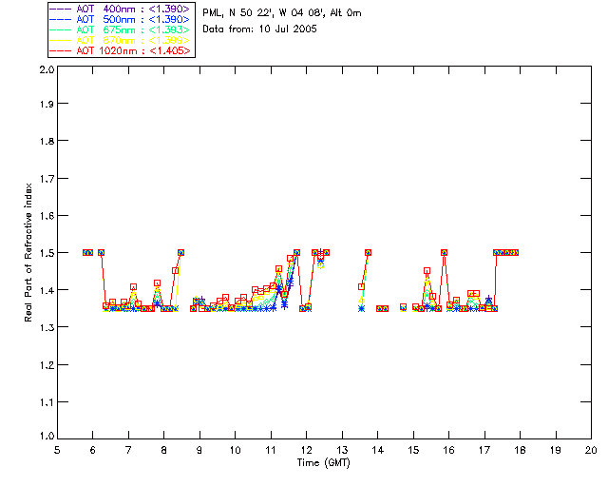Image resolution: width=608 pixels, height=487 pixels.
Task: Click the x-axis tick label '11'
Action: point(271,450)
